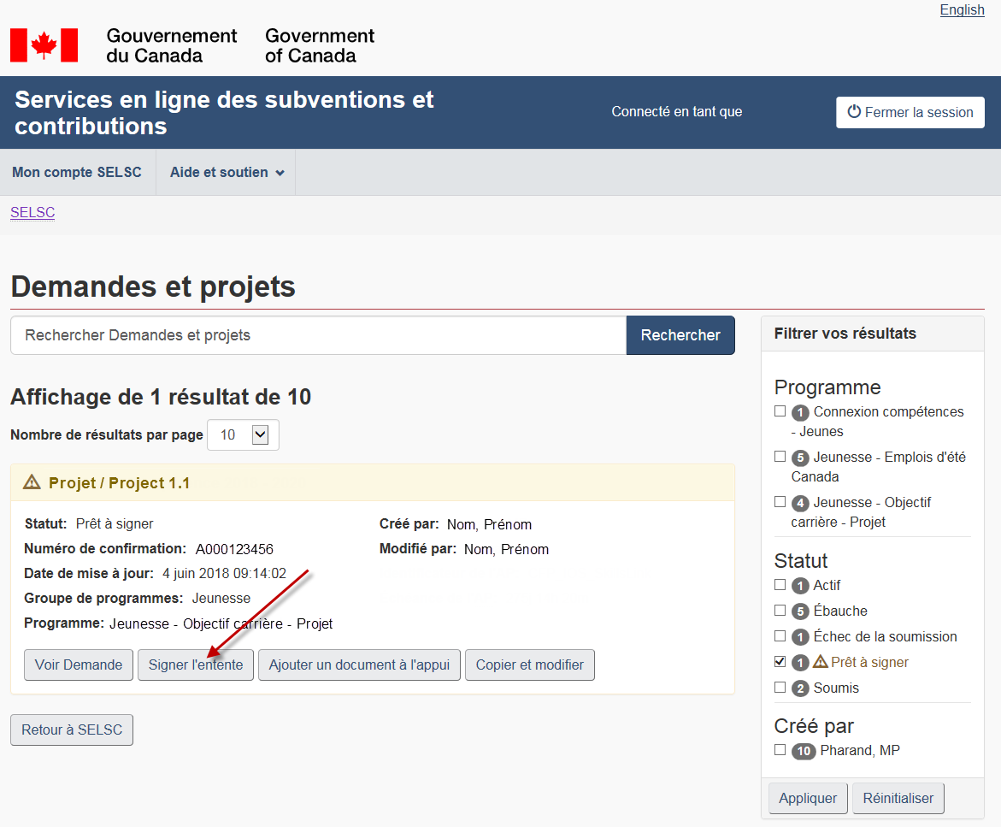Tick the Soumis status checkbox
The height and width of the screenshot is (827, 1001).
[780, 687]
